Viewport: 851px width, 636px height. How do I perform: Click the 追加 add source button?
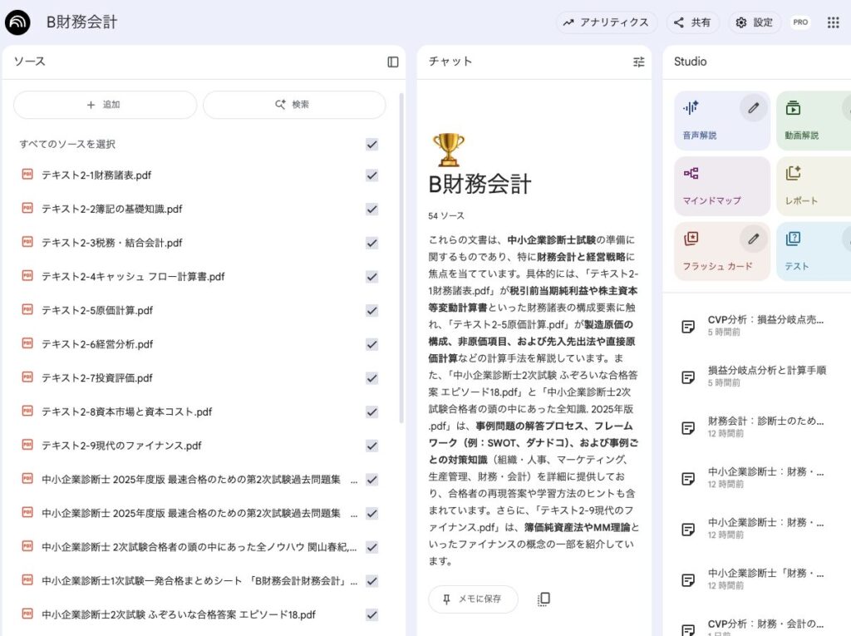pyautogui.click(x=105, y=105)
